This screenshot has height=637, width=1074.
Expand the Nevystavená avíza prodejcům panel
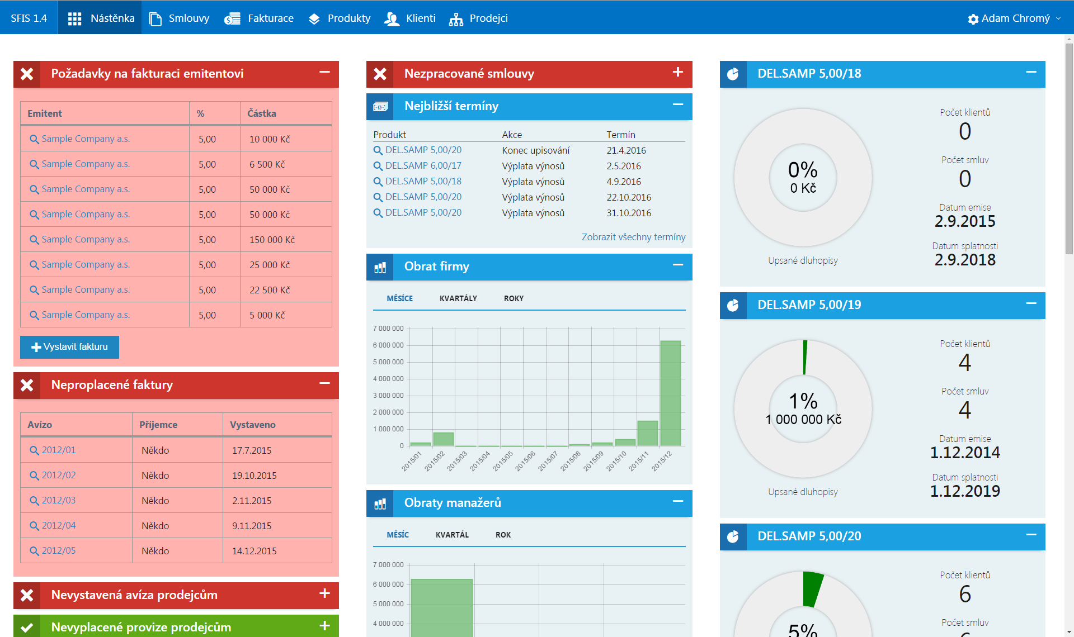coord(324,593)
